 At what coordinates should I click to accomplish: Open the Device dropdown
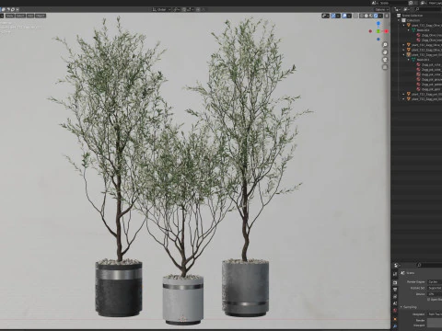(x=435, y=294)
